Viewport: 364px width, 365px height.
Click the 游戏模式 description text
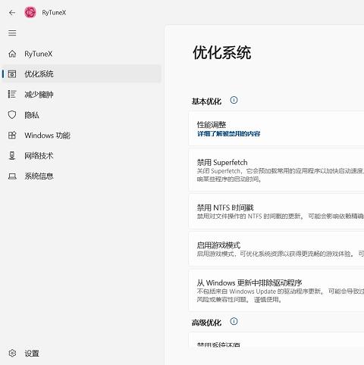coord(281,254)
